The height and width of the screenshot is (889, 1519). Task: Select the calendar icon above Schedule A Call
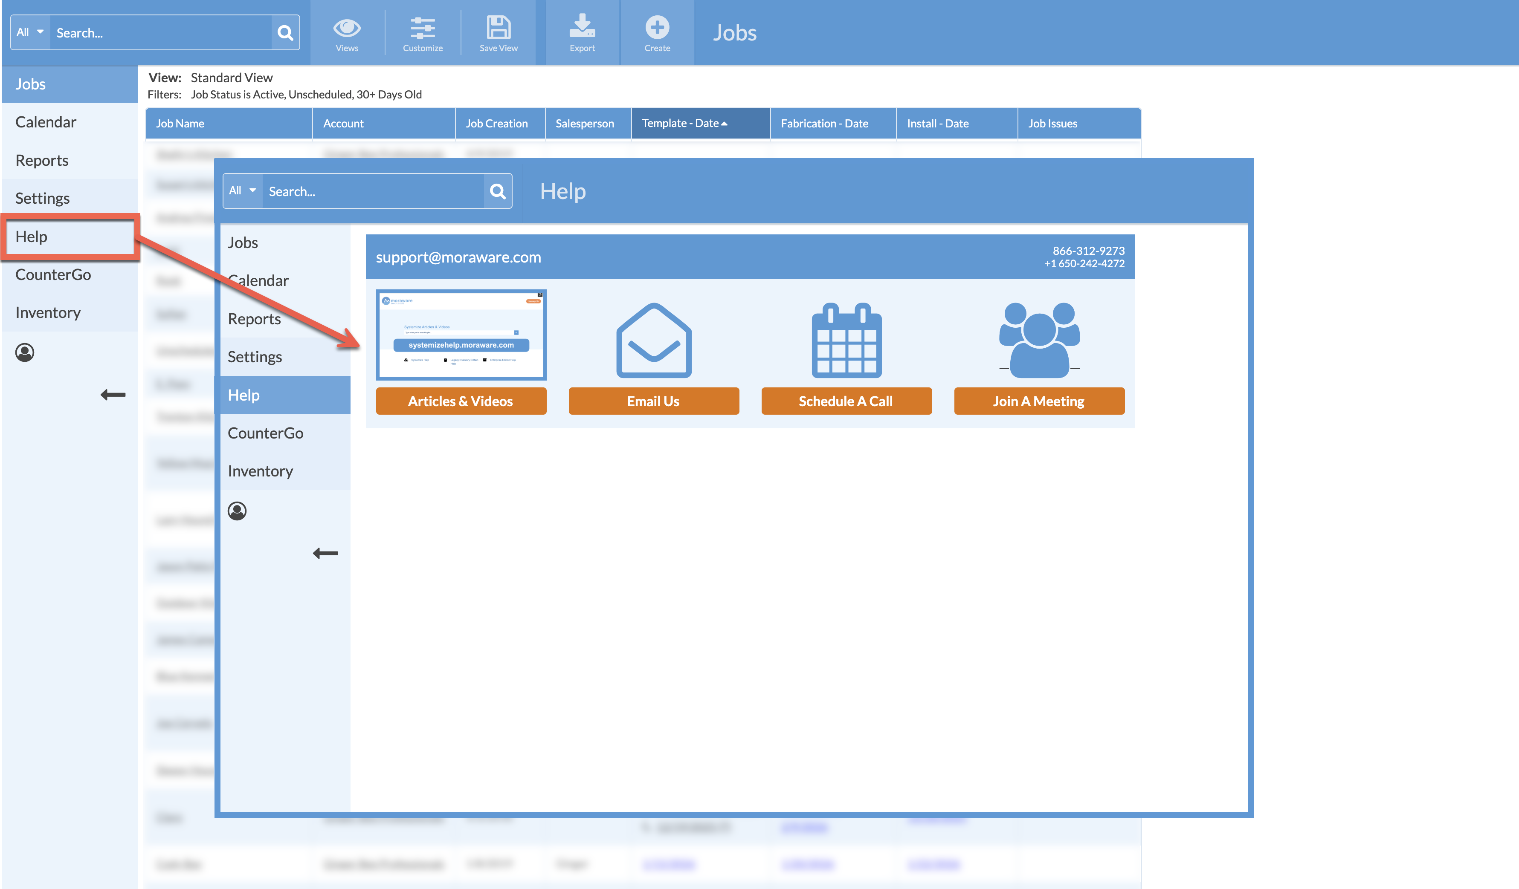(x=846, y=341)
